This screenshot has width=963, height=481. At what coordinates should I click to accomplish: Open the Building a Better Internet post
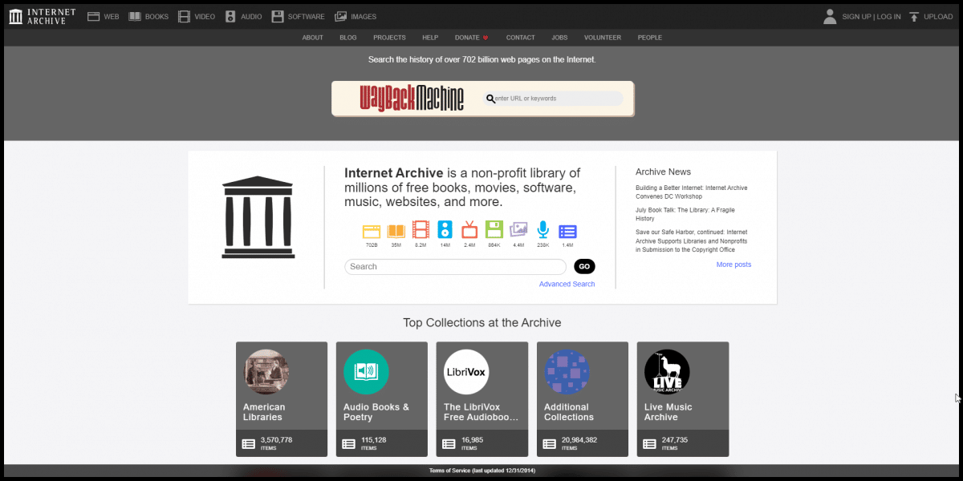click(x=691, y=192)
